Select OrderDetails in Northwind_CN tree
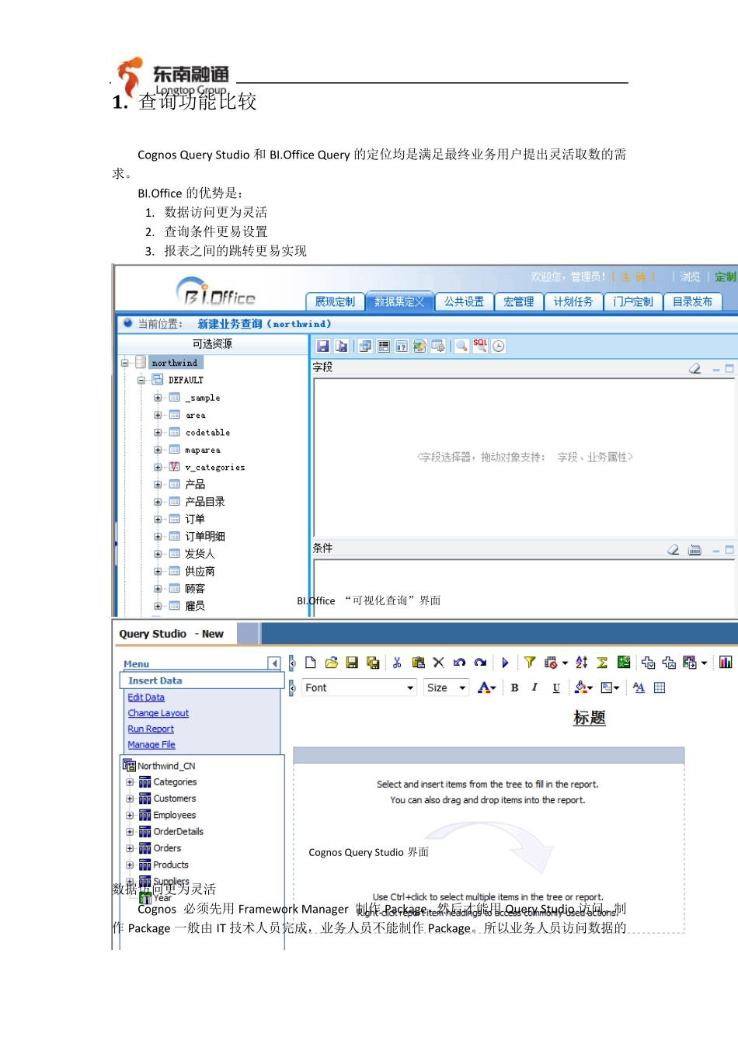This screenshot has width=738, height=1044. [x=179, y=832]
